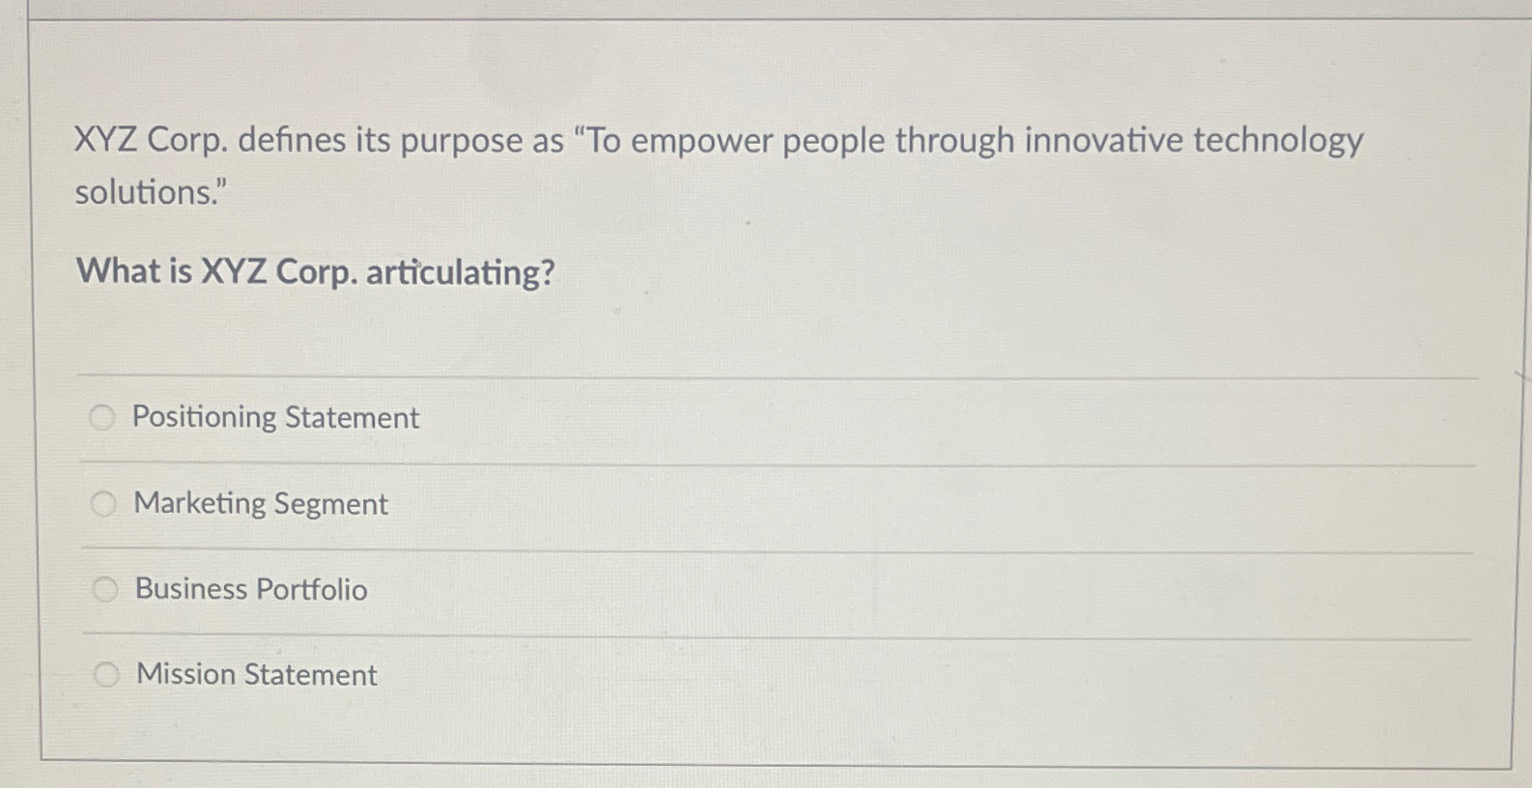The height and width of the screenshot is (788, 1532).
Task: Click the third answer row
Action: [x=676, y=589]
